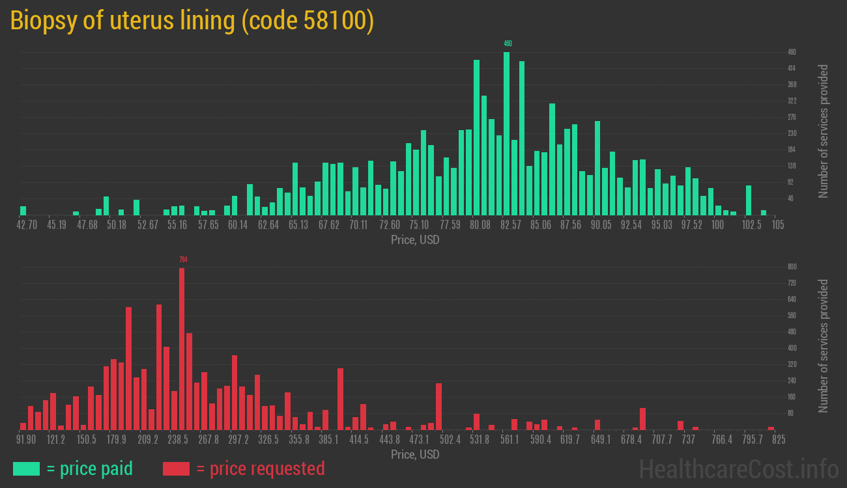Screen dimensions: 847x488
Task: Click the tall red bar just left of 502.4
Action: coord(438,406)
